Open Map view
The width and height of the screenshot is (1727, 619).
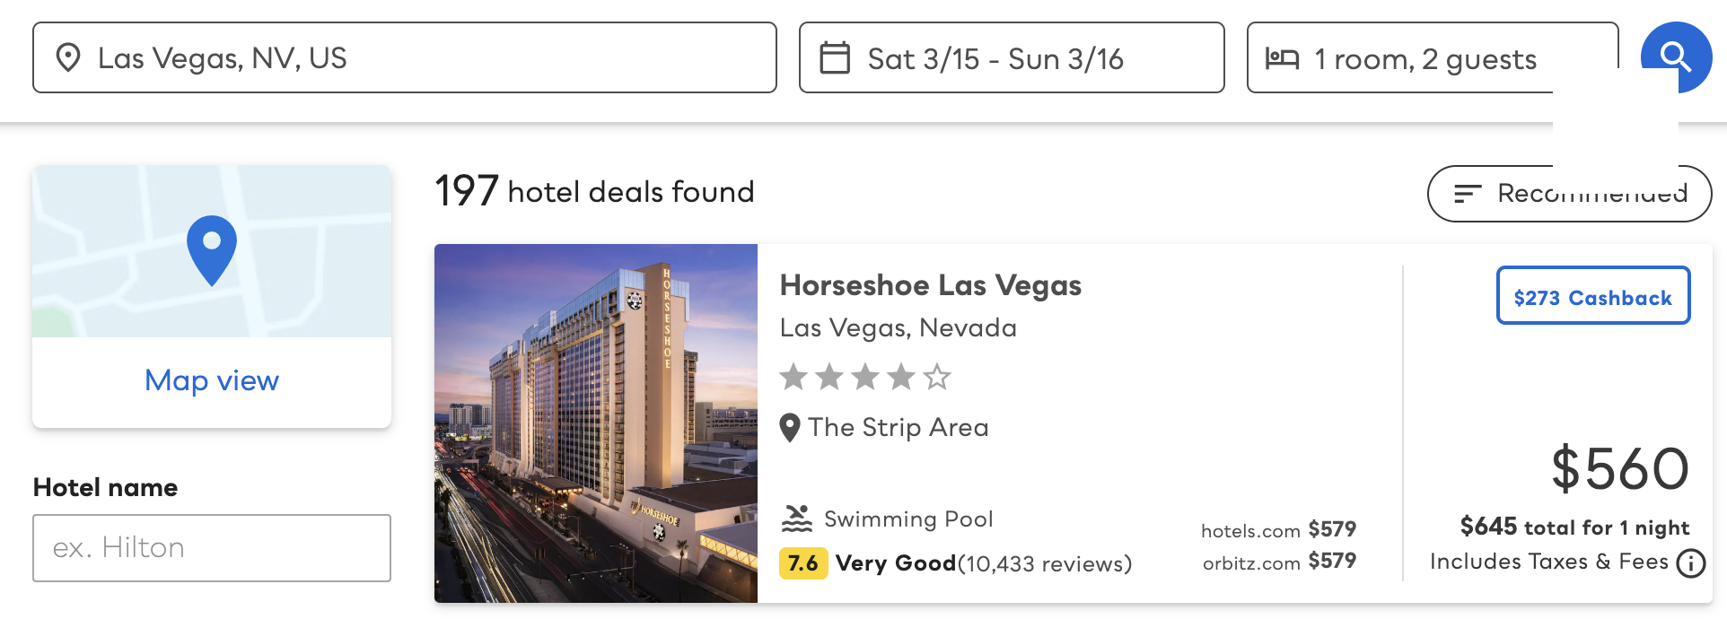click(211, 380)
